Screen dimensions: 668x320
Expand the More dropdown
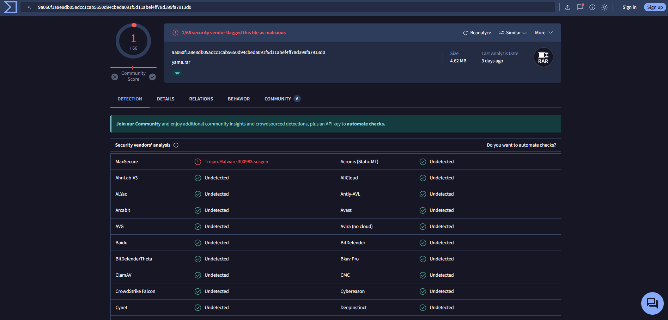pyautogui.click(x=543, y=33)
